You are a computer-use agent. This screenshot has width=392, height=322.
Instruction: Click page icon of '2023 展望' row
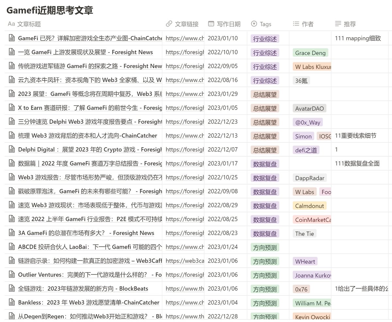click(12, 94)
